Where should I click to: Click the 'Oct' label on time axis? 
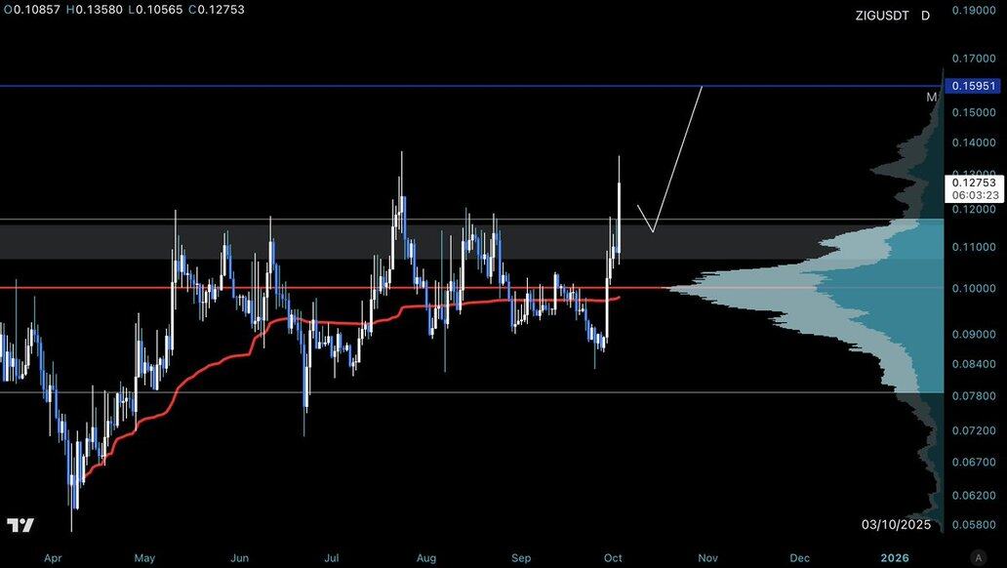click(615, 558)
